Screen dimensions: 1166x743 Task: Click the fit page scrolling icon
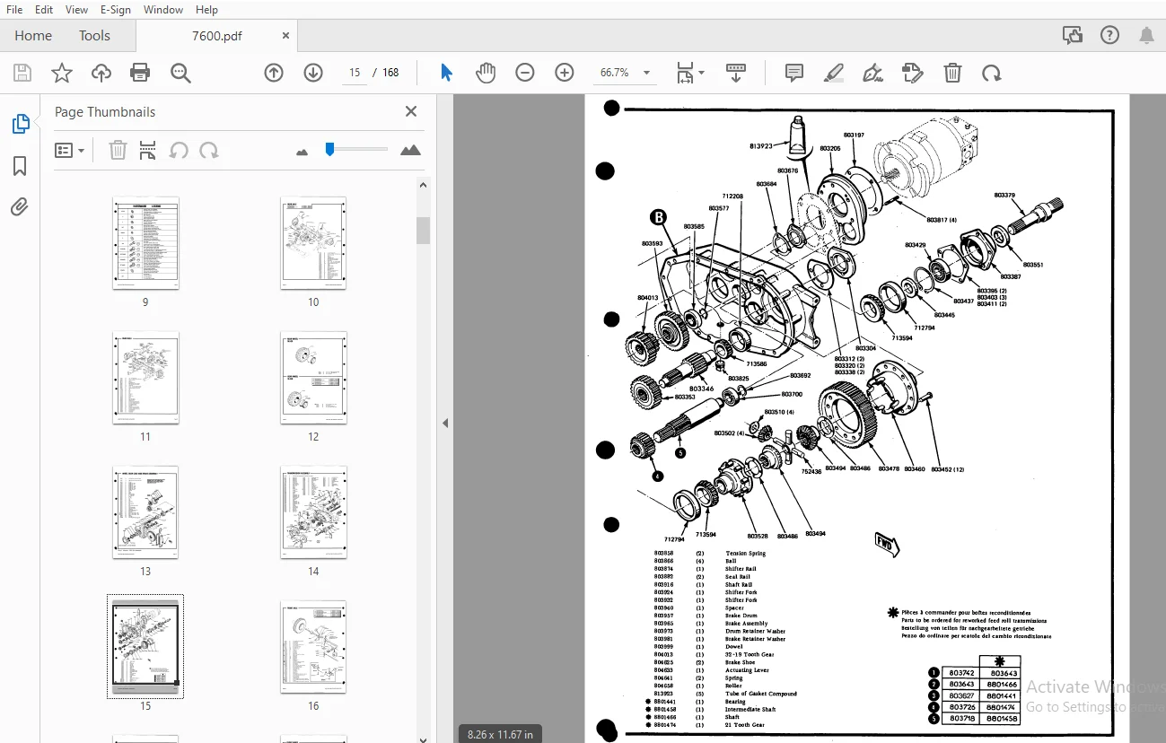tap(686, 73)
